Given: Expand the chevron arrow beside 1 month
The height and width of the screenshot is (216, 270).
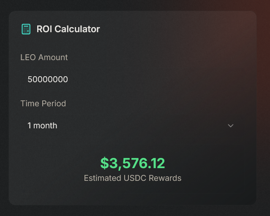Looking at the screenshot, I should click(231, 126).
